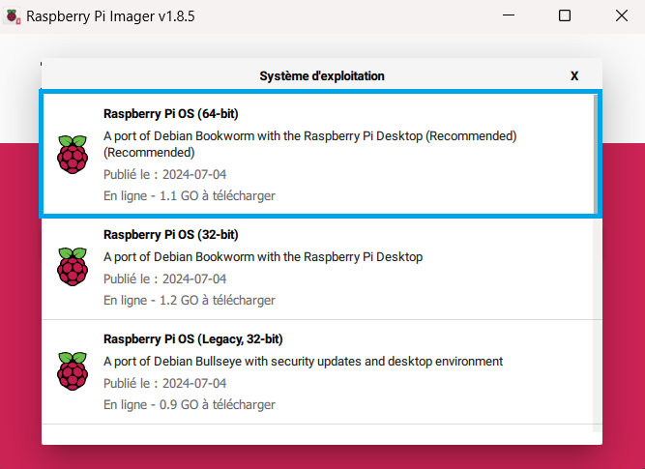Click the raspberry icon beside Raspberry Pi OS (64-bit)

point(72,155)
